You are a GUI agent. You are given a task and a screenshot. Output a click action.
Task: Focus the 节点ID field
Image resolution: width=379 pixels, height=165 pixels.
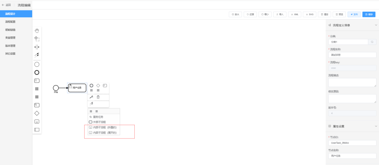[x=352, y=143]
